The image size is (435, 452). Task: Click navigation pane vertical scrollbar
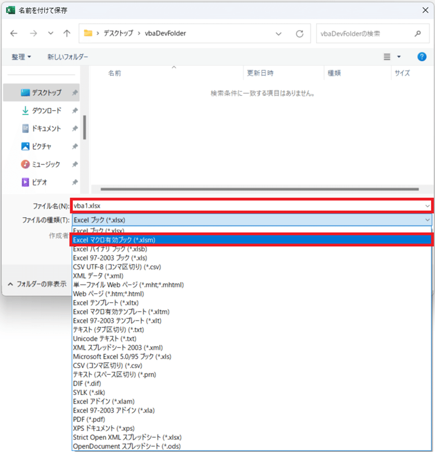click(85, 127)
